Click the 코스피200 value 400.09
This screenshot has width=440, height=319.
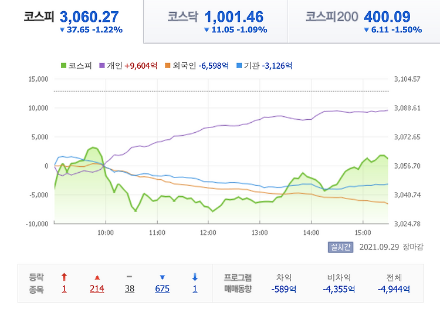pyautogui.click(x=387, y=17)
